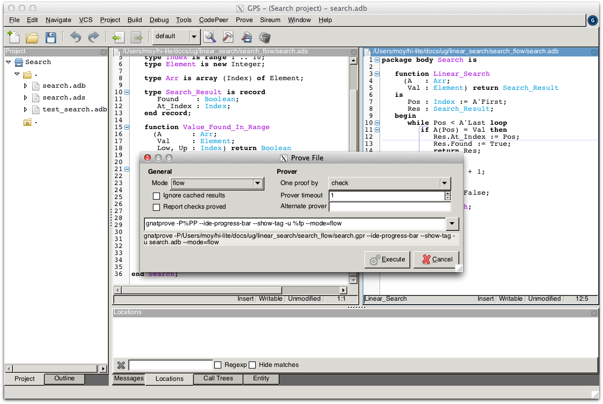Expand the search.ads tree node
The width and height of the screenshot is (603, 404).
(x=25, y=97)
